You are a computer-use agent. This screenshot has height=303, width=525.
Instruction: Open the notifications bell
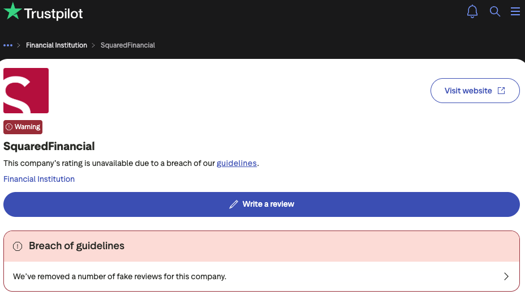coord(472,11)
